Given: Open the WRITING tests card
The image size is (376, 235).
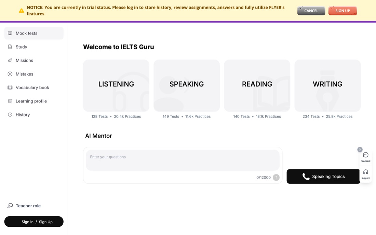Looking at the screenshot, I should tap(327, 86).
